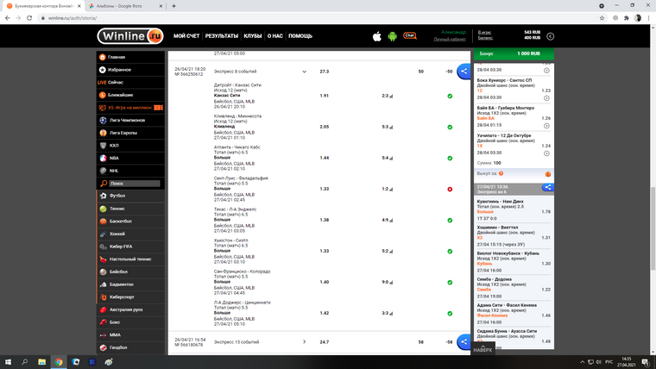
Task: Click the round icon for Уачипато bet
Action: tap(546, 153)
